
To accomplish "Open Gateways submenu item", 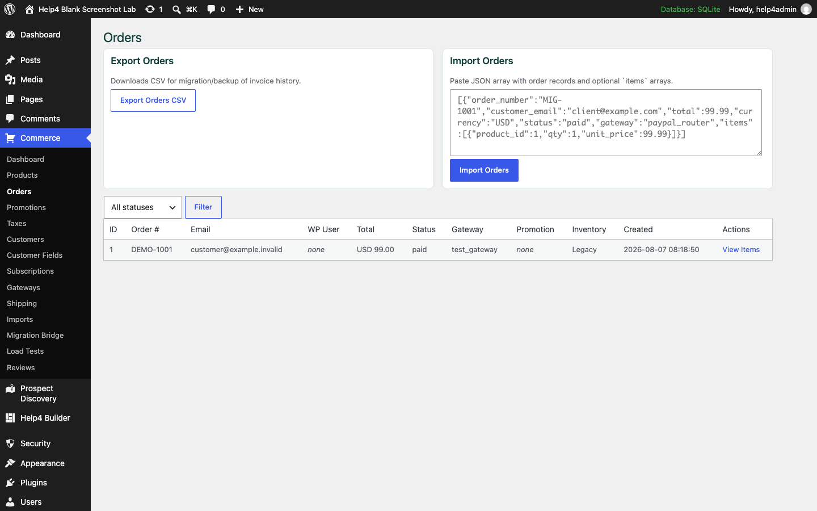I will [23, 288].
